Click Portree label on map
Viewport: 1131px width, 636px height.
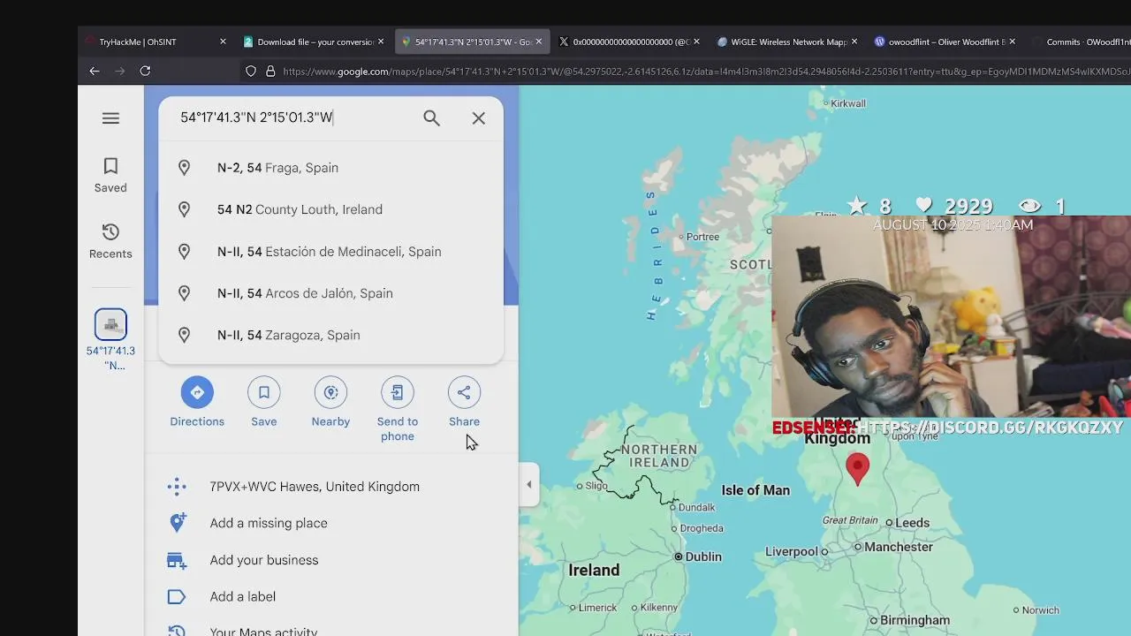(702, 237)
